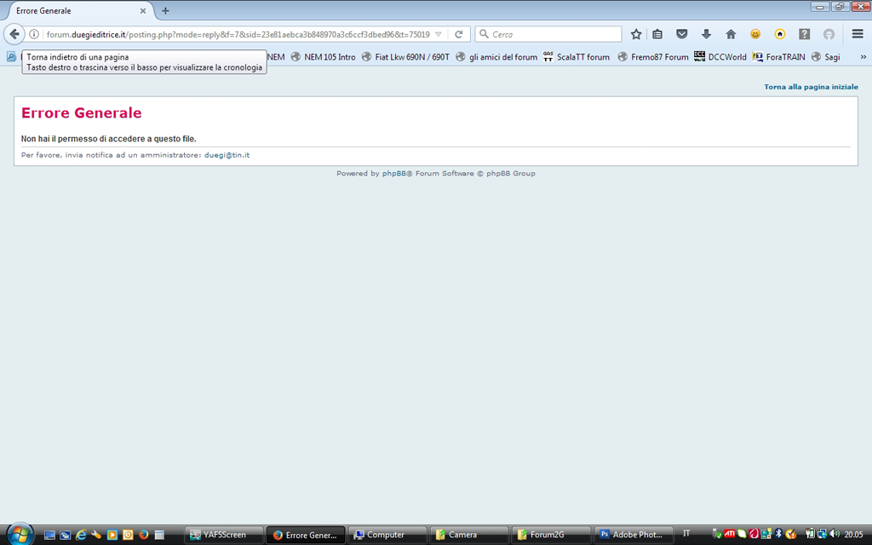Open the Firefox hamburger menu
This screenshot has height=545, width=872.
click(x=858, y=34)
